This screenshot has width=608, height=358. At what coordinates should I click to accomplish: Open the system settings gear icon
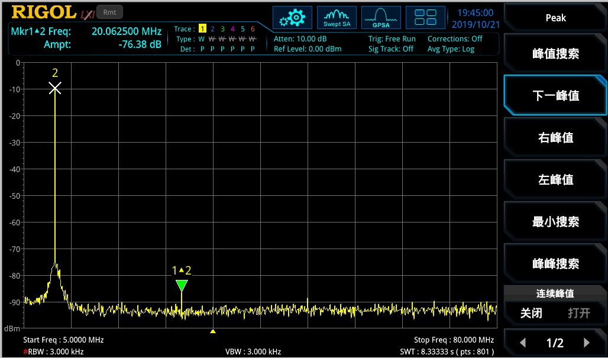(x=292, y=18)
